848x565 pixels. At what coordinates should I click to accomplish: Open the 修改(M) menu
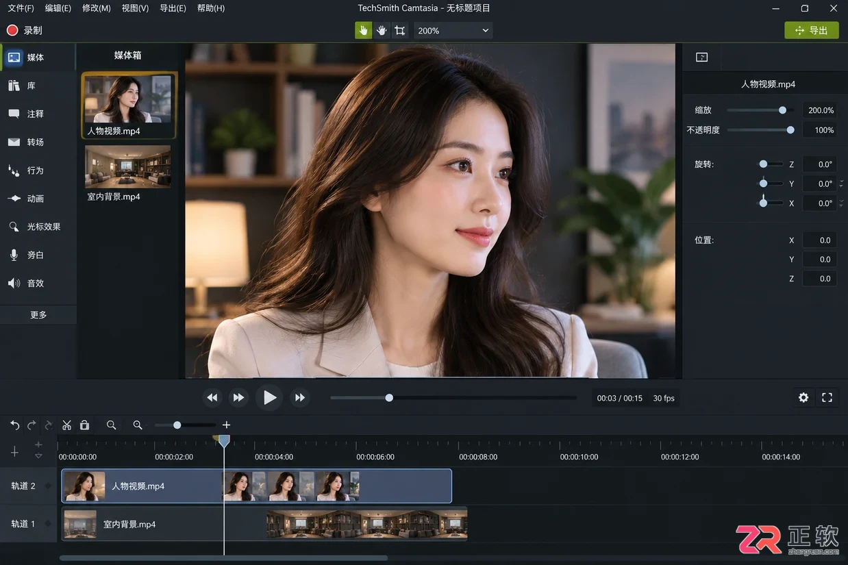(x=96, y=8)
